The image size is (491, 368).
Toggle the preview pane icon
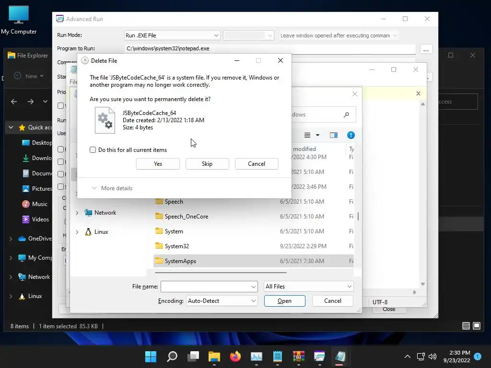334,135
